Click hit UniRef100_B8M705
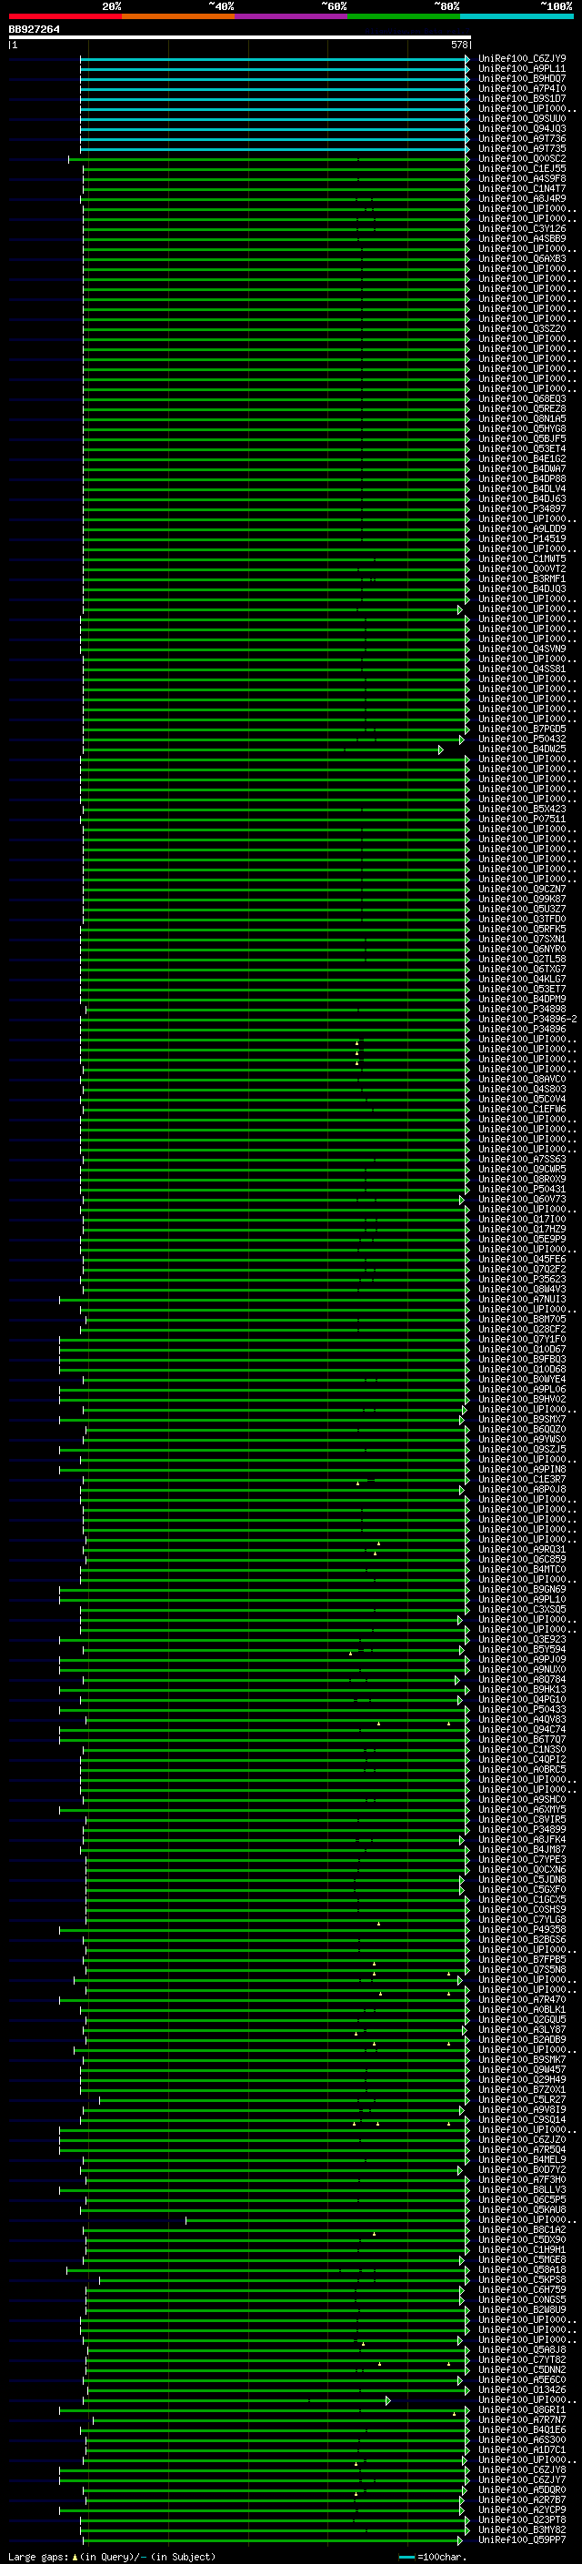The width and height of the screenshot is (582, 2564). coord(522,1320)
